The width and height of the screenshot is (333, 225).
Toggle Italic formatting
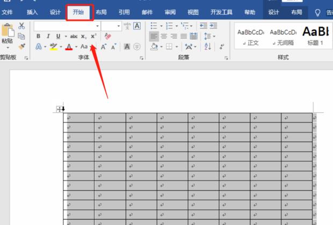(x=48, y=36)
